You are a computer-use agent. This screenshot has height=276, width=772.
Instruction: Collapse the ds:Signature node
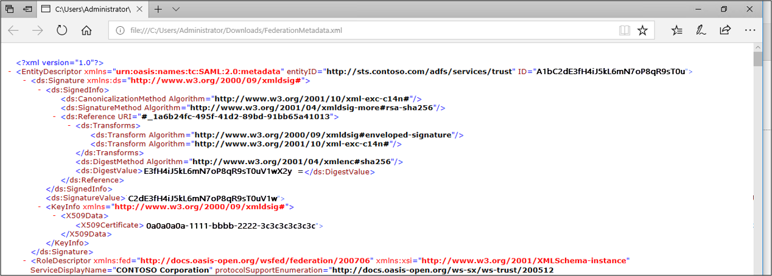(24, 81)
